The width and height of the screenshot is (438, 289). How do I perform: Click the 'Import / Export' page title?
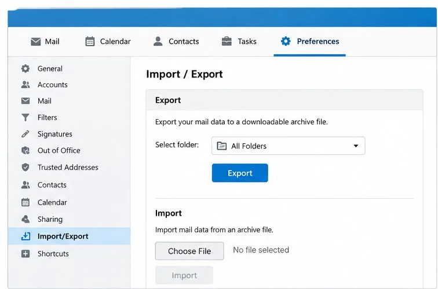[x=184, y=74]
